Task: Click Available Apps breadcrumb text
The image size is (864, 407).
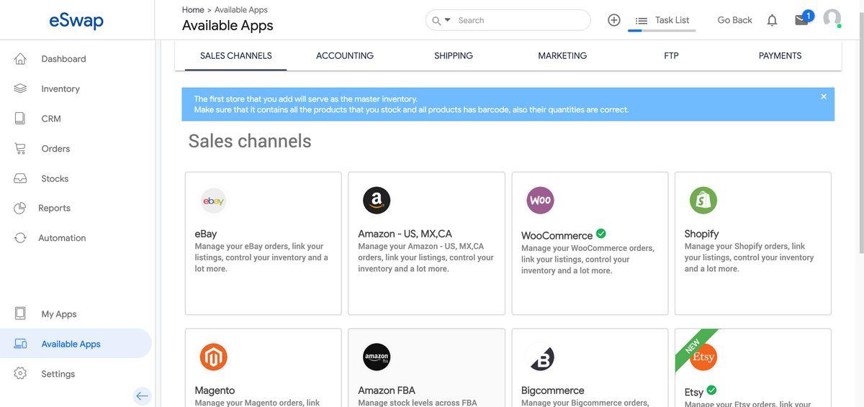Action: click(x=241, y=10)
